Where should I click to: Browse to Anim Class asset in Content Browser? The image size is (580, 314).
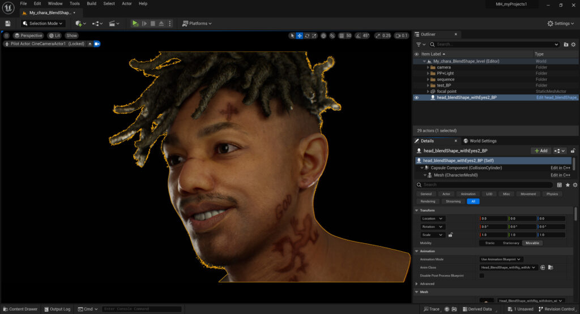pos(551,267)
